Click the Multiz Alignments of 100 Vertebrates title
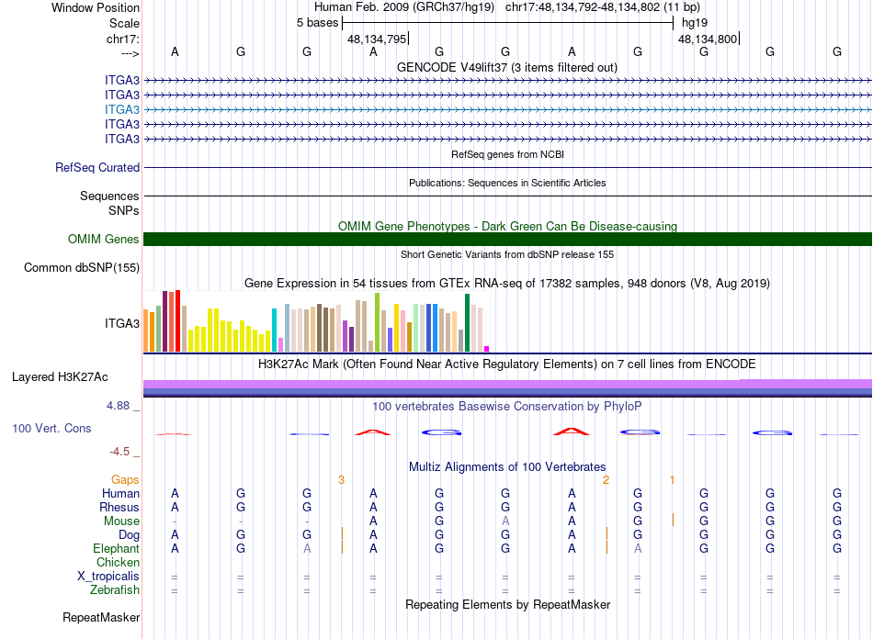Viewport: 873px width, 639px height. coord(507,466)
